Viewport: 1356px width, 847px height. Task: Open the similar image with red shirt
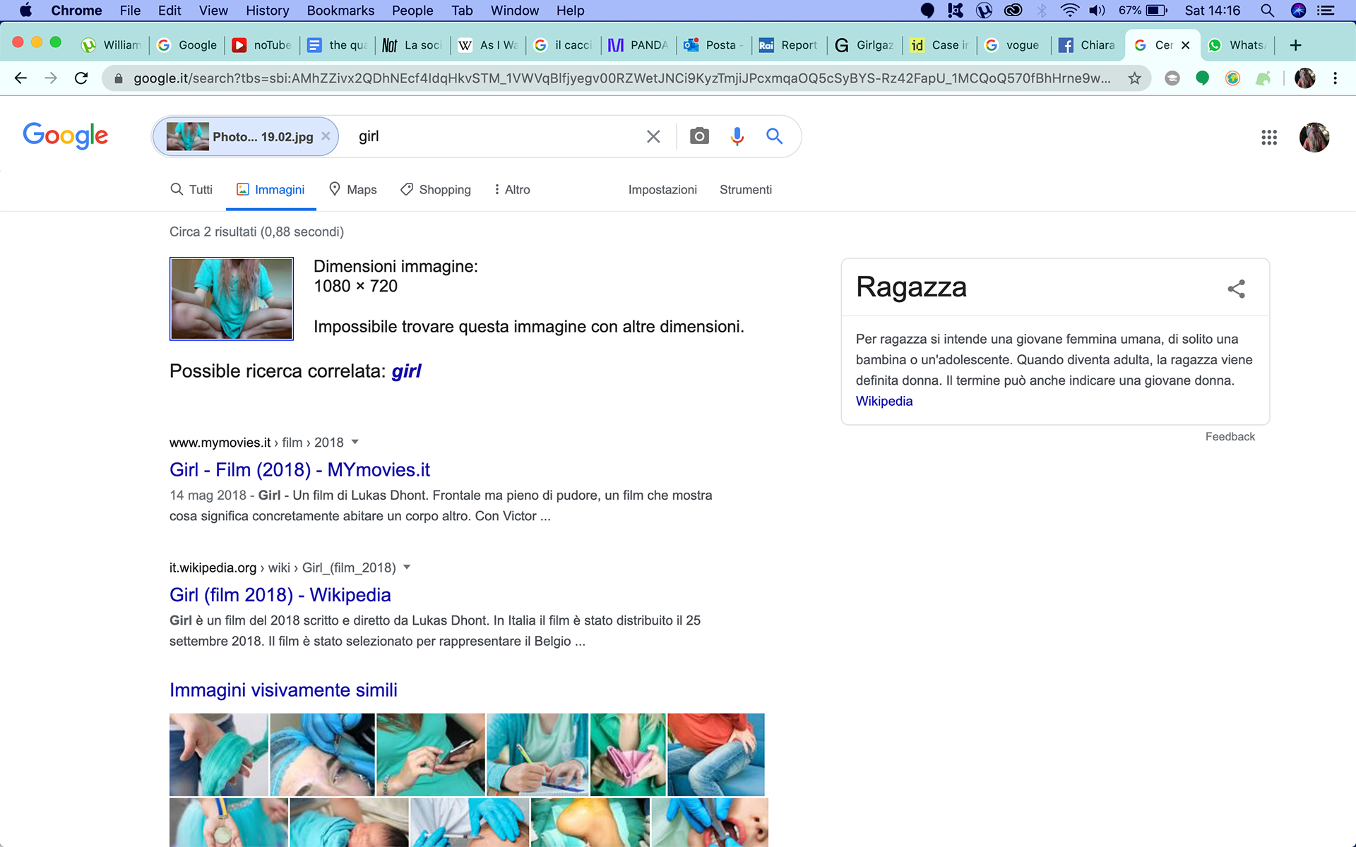(716, 755)
